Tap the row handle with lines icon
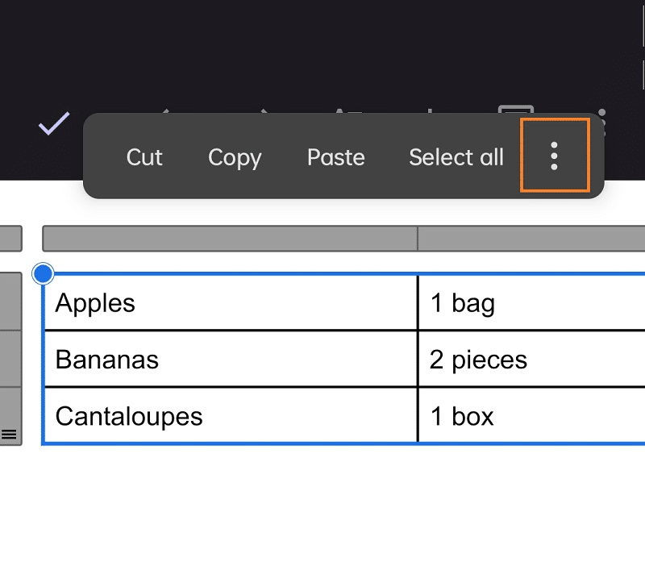The width and height of the screenshot is (645, 566). (10, 434)
